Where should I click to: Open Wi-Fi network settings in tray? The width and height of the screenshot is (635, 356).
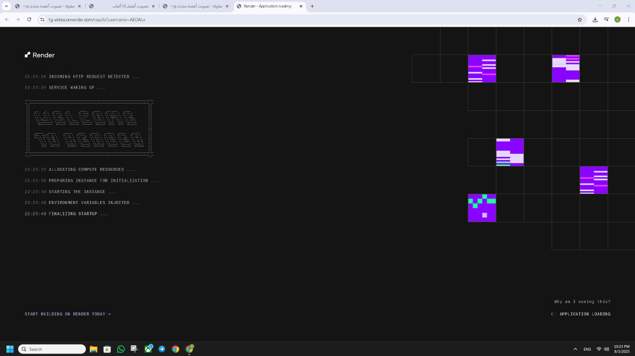(599, 349)
